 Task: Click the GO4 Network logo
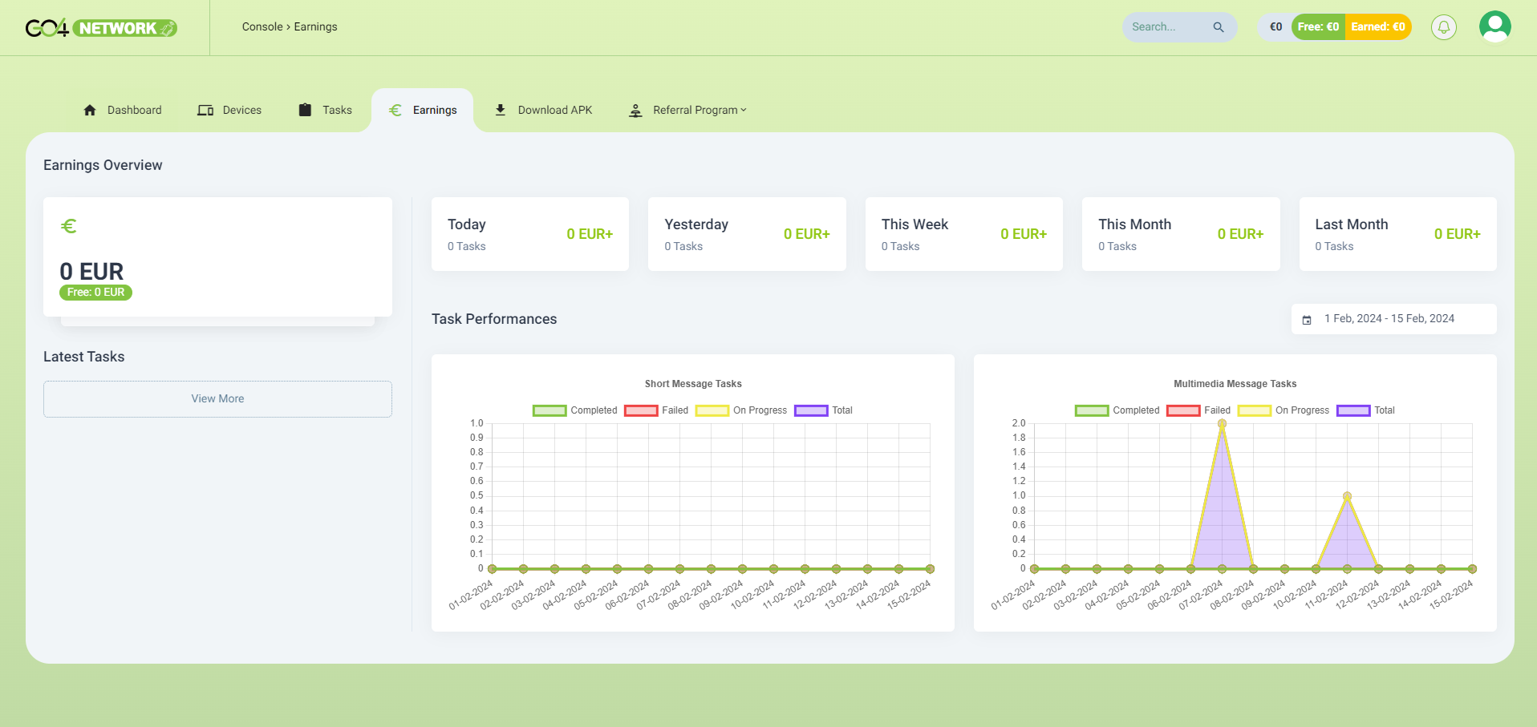click(x=101, y=28)
